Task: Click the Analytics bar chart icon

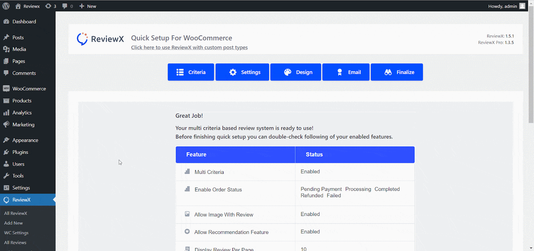Action: (6, 112)
